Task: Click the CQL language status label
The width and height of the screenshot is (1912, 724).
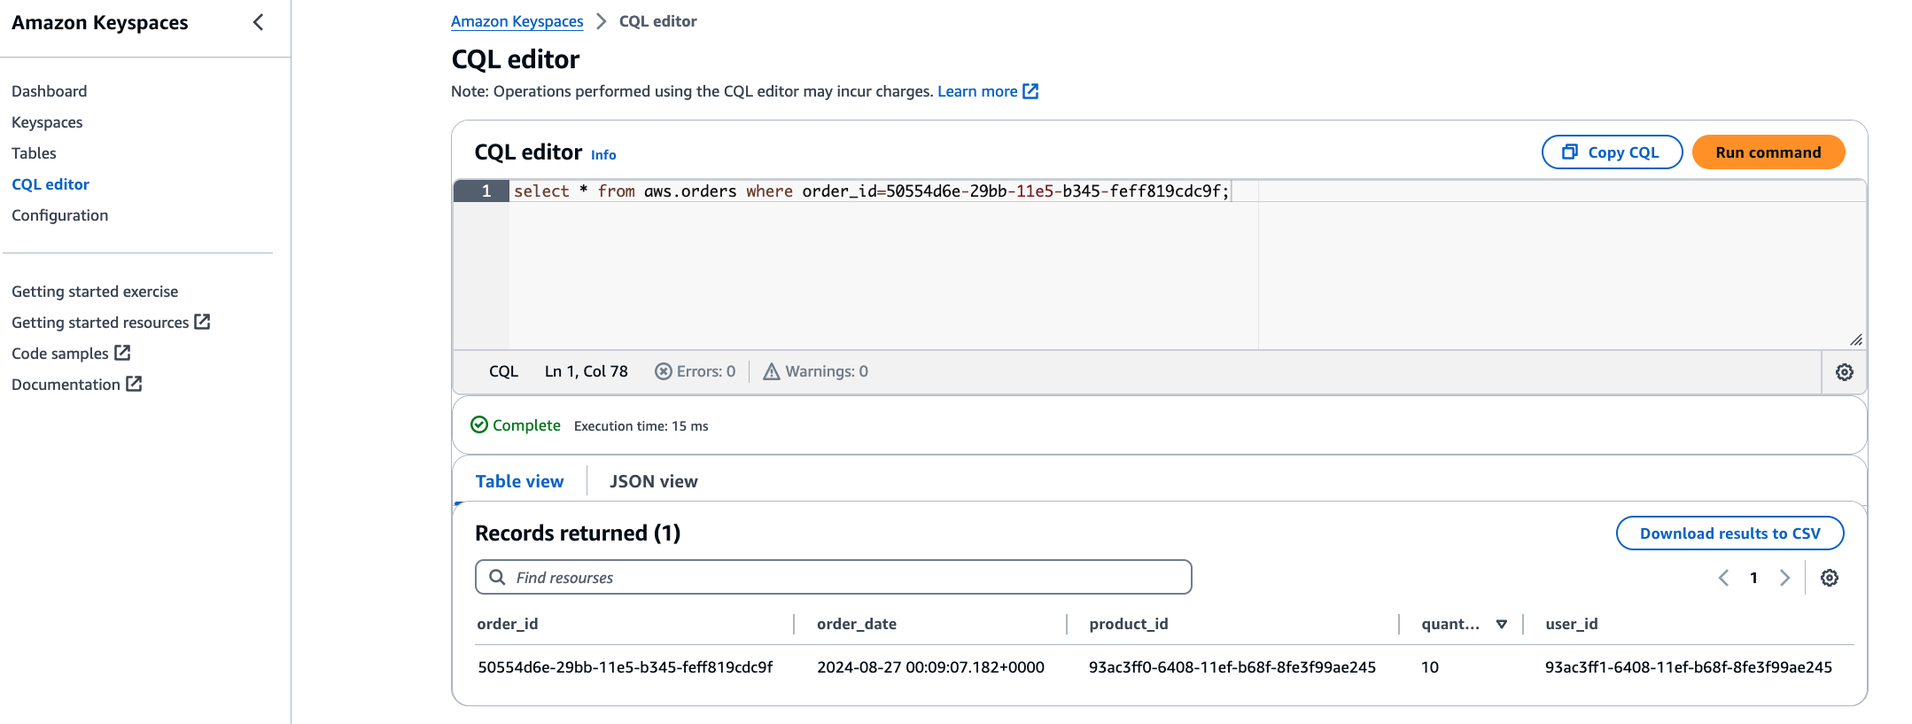Action: (x=503, y=371)
